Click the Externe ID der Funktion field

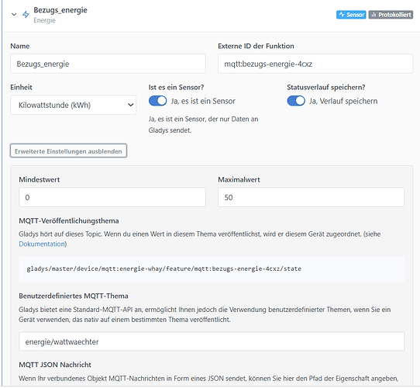(x=315, y=64)
